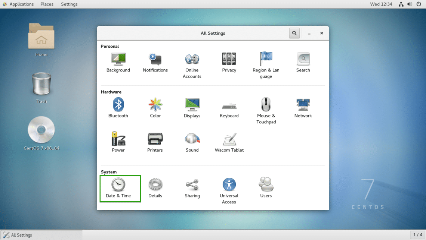Viewport: 426px width, 240px height.
Task: Open Keyboard settings
Action: 229,107
